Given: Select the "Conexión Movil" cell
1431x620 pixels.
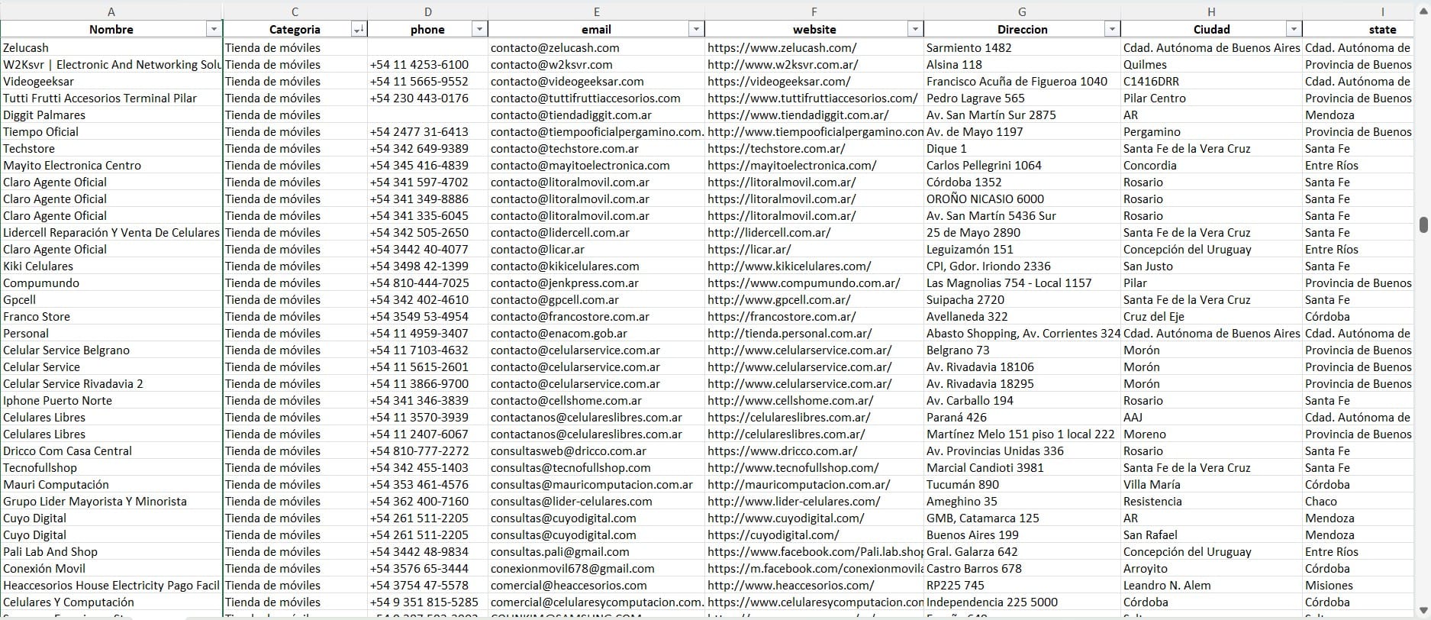Looking at the screenshot, I should point(111,568).
